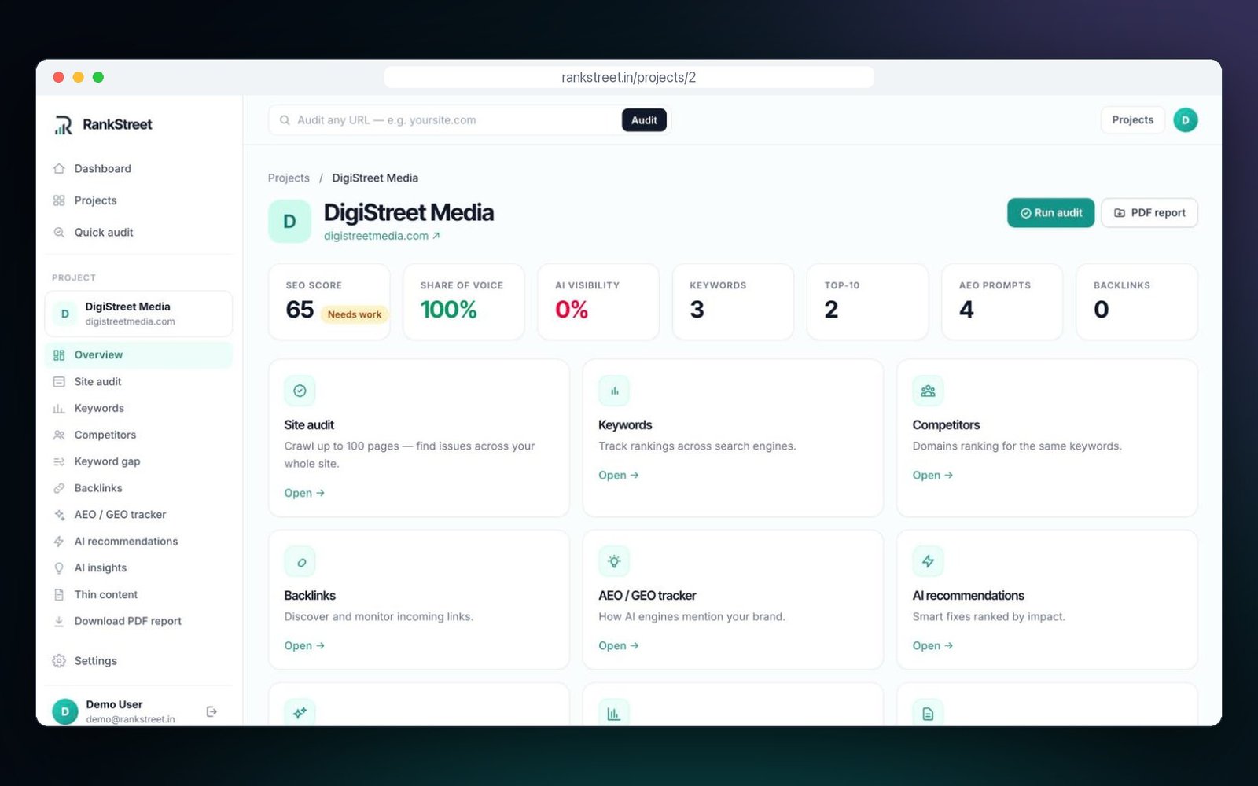Open Thin content in sidebar
The image size is (1258, 786).
(x=138, y=595)
